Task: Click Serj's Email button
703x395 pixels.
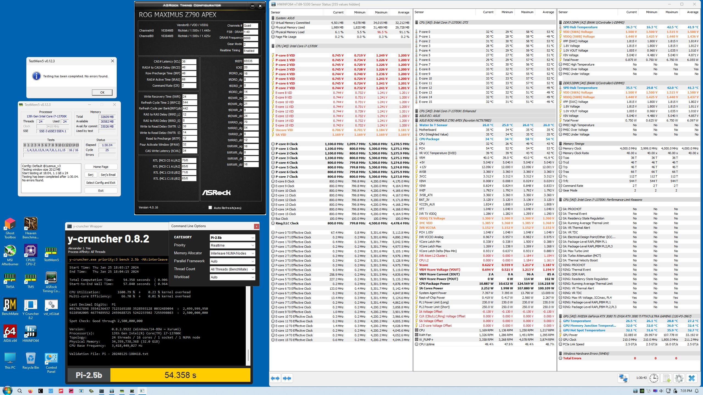Action: coord(108,175)
